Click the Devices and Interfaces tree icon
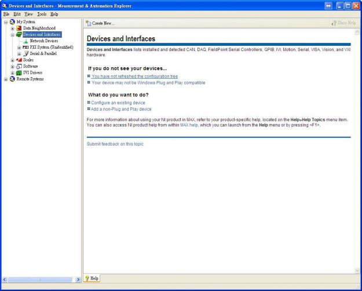Viewport: 362px width, 291px height. [19, 34]
